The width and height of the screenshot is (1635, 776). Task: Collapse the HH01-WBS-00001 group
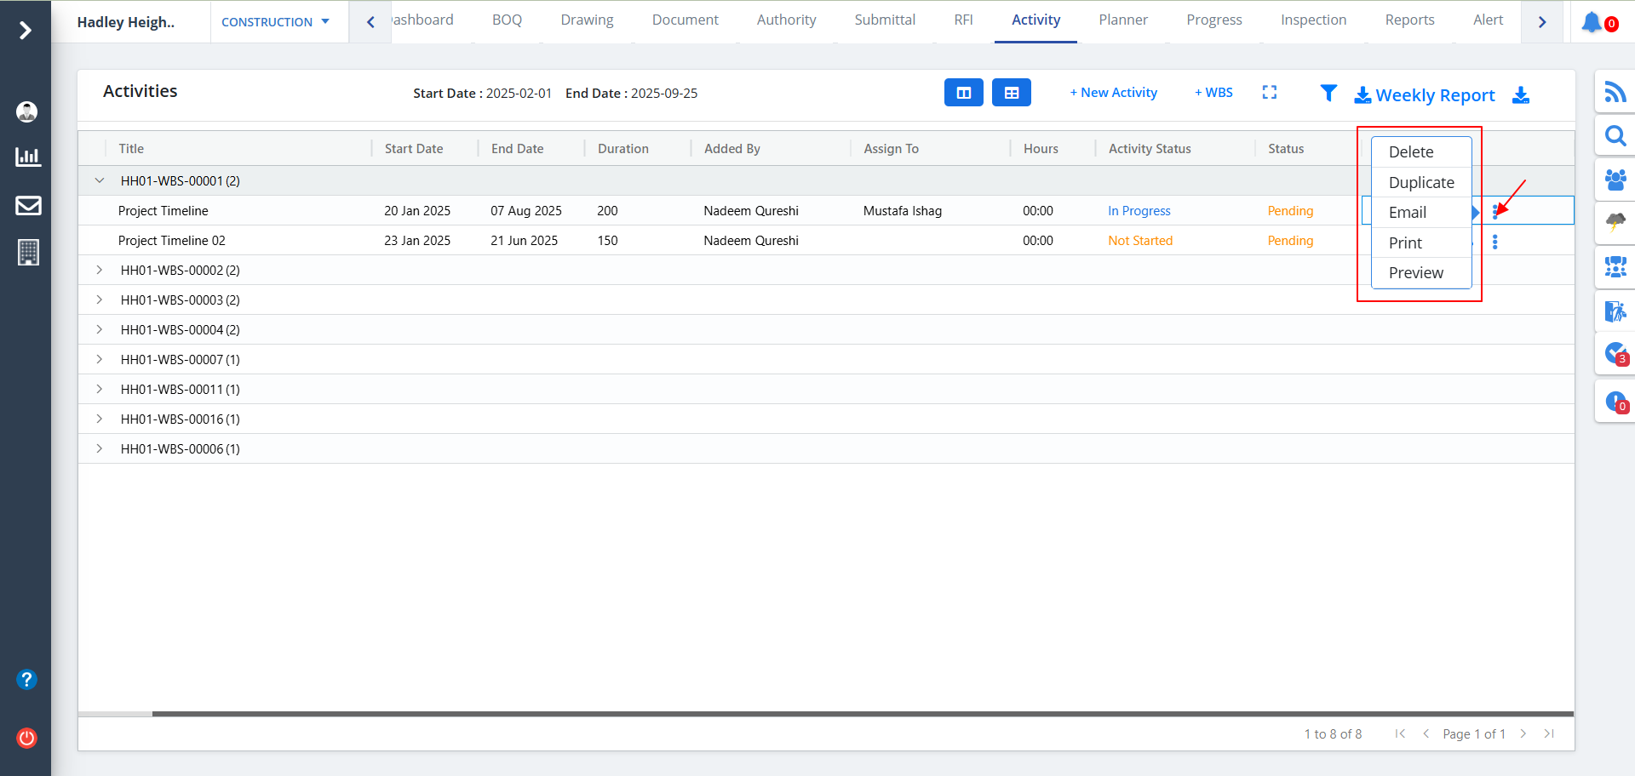point(100,180)
